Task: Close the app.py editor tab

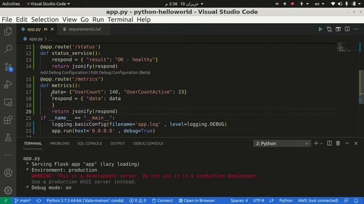Action: click(52, 29)
